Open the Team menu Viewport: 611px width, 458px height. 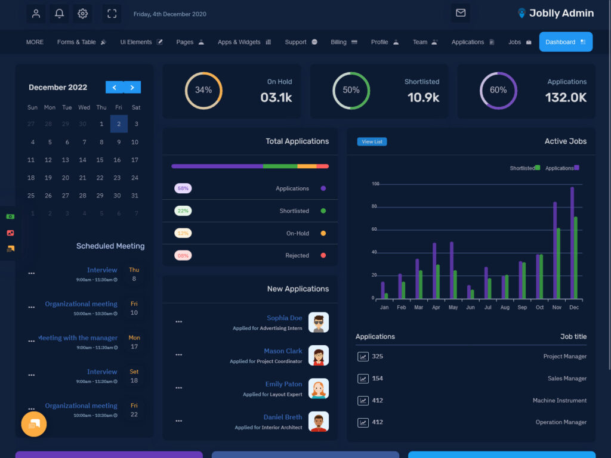[425, 42]
